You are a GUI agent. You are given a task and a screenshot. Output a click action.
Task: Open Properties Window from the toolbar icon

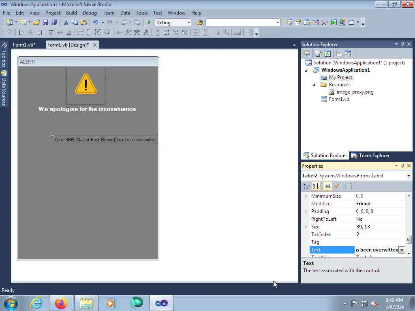click(x=298, y=23)
